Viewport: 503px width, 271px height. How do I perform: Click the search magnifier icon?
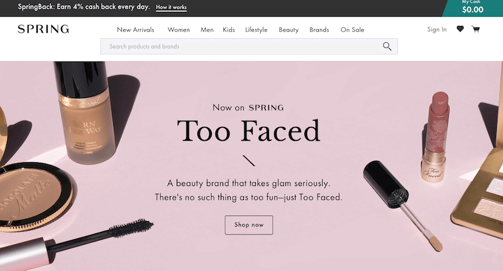tap(387, 47)
